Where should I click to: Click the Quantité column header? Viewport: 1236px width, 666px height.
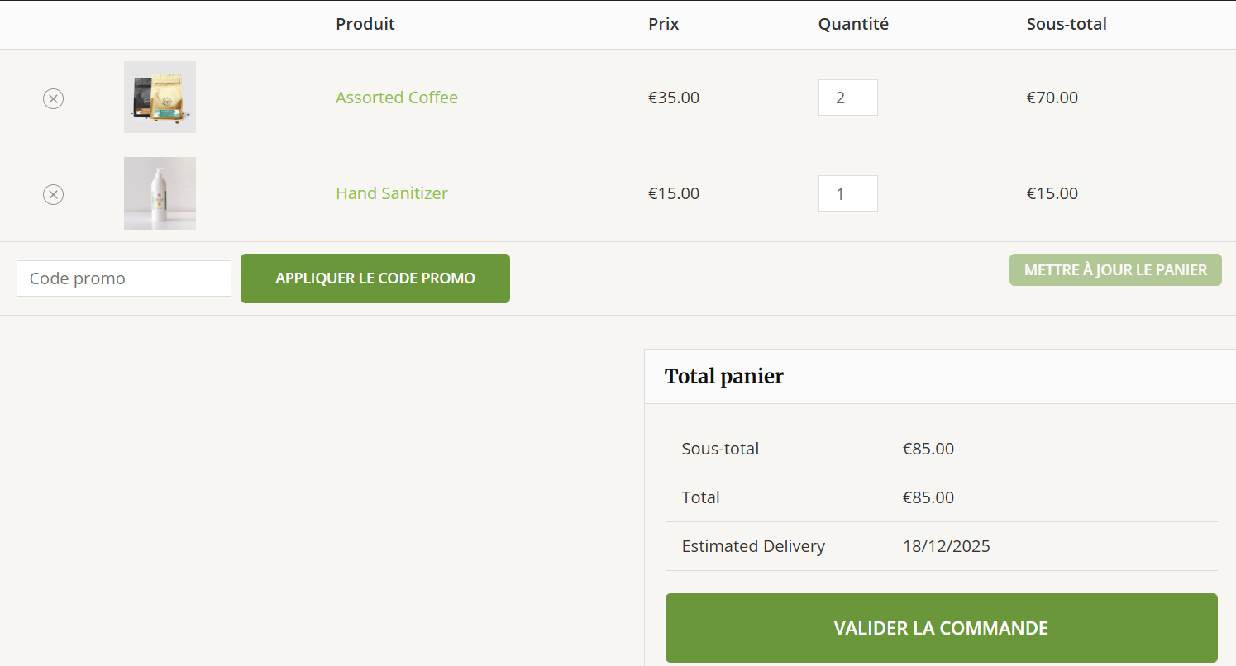(x=853, y=24)
